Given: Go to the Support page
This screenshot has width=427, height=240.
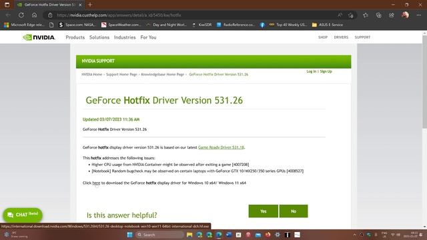Looking at the screenshot, I should (x=362, y=37).
